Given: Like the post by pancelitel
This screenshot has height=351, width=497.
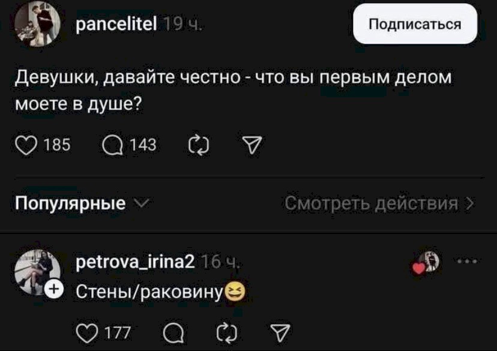Looking at the screenshot, I should click(x=26, y=145).
